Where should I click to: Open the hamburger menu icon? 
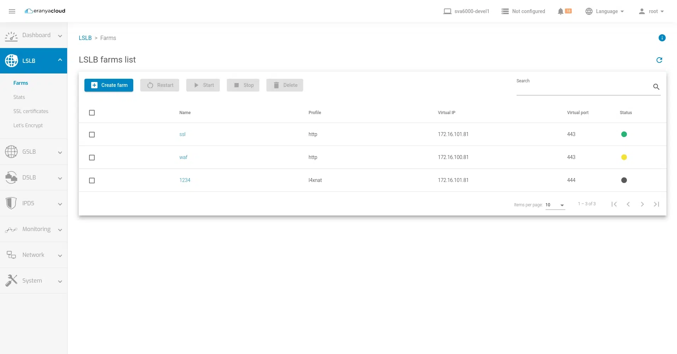(x=12, y=11)
